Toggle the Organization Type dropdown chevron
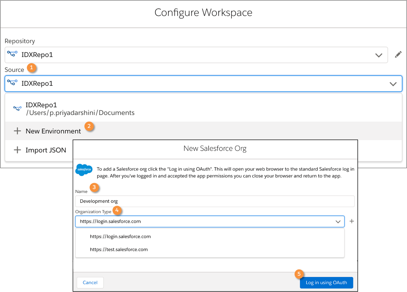Image resolution: width=407 pixels, height=292 pixels. coord(338,222)
